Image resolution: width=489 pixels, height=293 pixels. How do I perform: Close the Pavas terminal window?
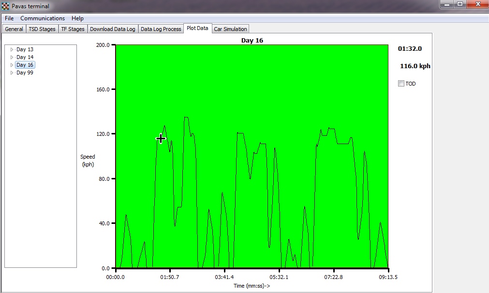pyautogui.click(x=477, y=4)
